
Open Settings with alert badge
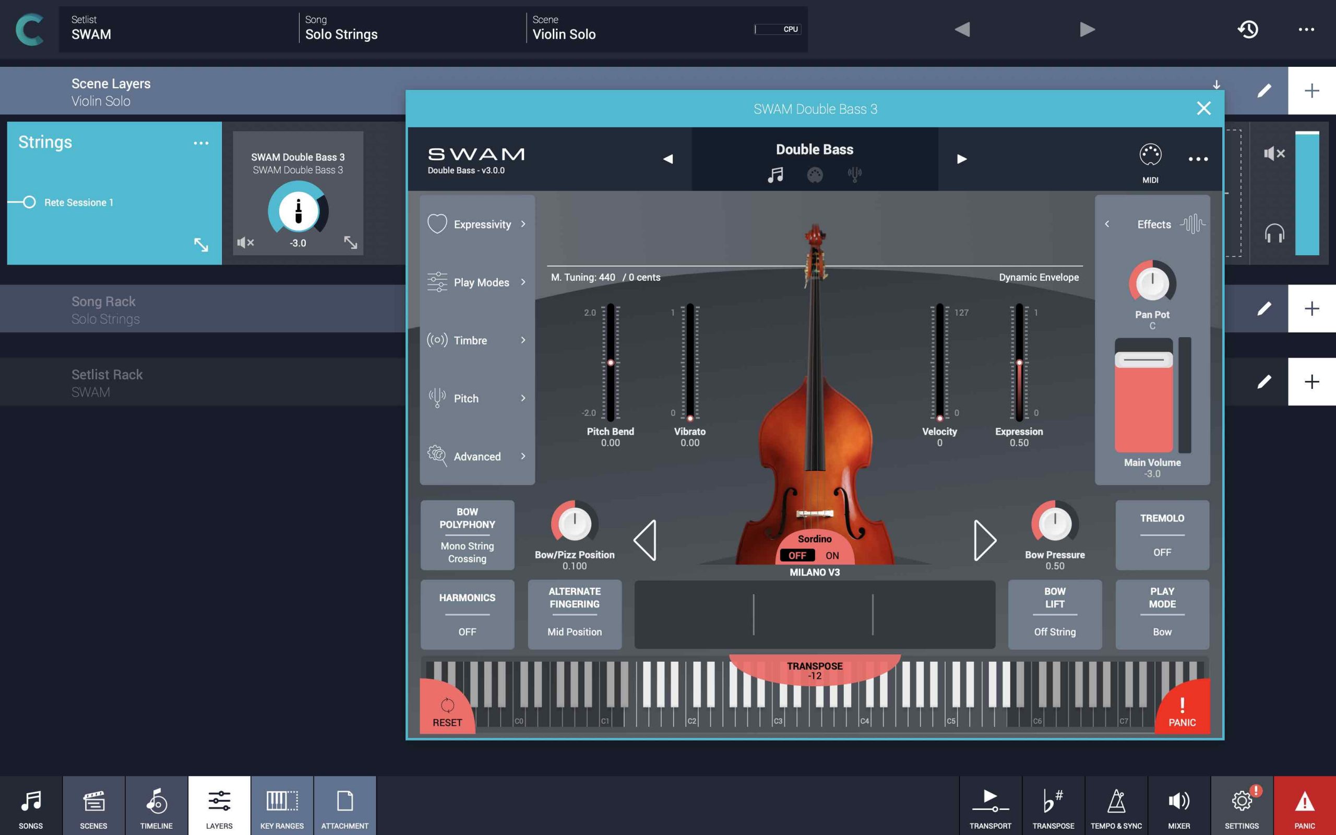(x=1242, y=806)
